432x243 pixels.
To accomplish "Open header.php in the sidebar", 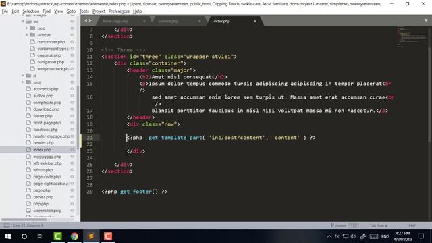I will pyautogui.click(x=43, y=142).
